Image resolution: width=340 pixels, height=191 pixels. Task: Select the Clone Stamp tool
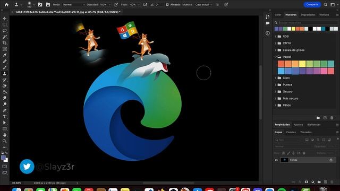click(x=5, y=74)
